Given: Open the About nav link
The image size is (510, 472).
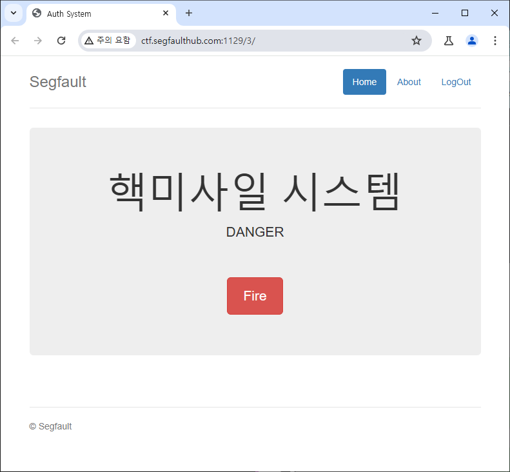Looking at the screenshot, I should pyautogui.click(x=409, y=82).
